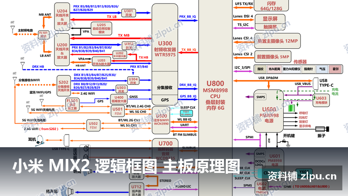Click the "UFS TX/RX" label
Screen dimensions: 348x196
click(x=244, y=4)
